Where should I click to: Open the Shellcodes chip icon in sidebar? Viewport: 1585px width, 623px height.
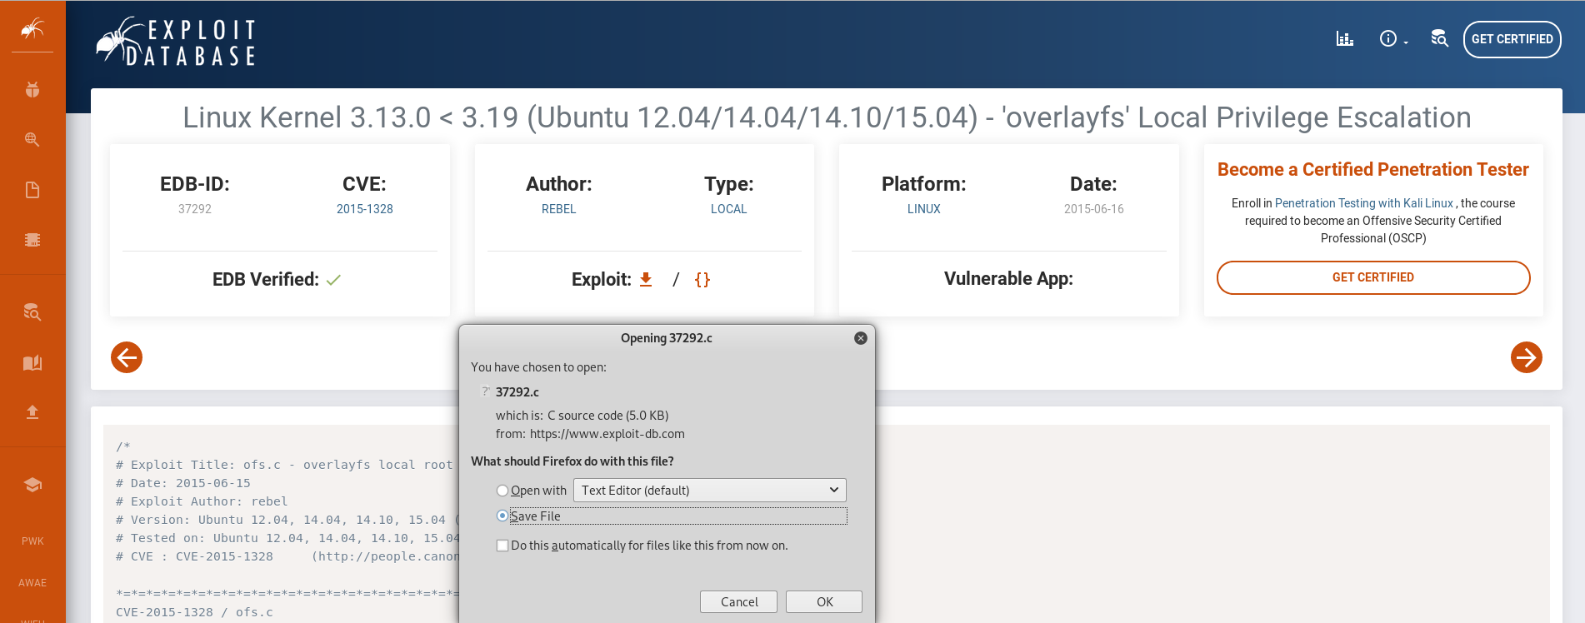pos(32,240)
